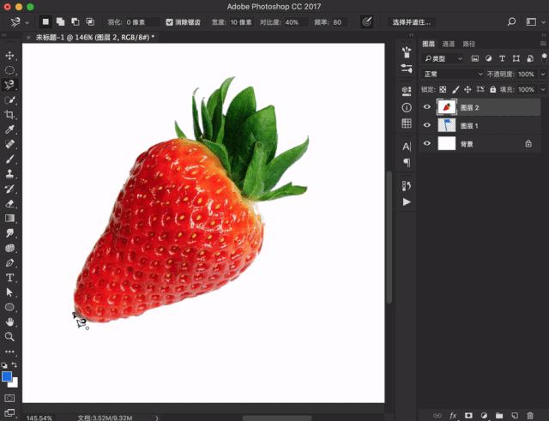
Task: Click the delete layer trash icon
Action: tap(529, 415)
